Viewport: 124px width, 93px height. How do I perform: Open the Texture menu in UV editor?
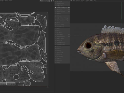(x=11, y=1)
